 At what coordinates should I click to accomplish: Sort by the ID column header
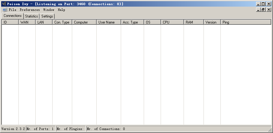[x=10, y=22]
